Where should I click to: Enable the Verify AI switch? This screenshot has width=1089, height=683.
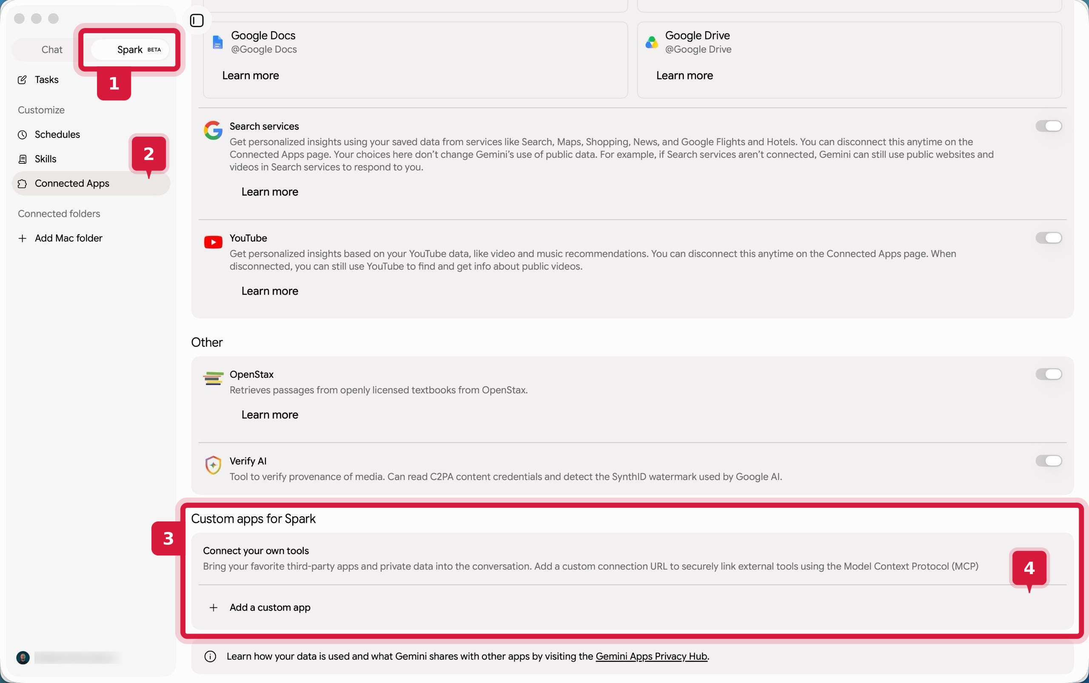[x=1048, y=461]
